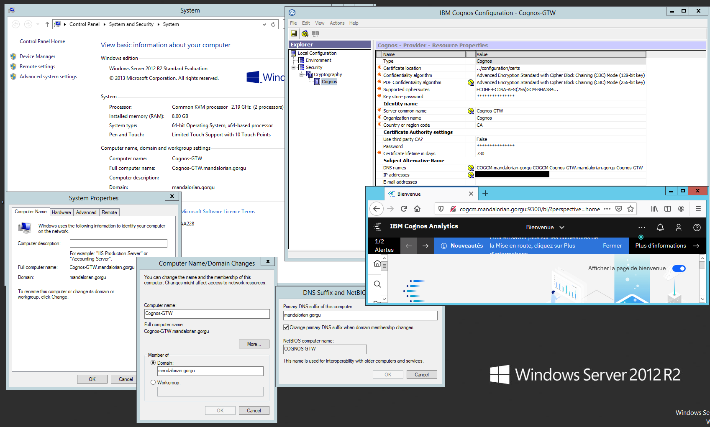Select Environment in the Explorer tree

click(x=318, y=60)
